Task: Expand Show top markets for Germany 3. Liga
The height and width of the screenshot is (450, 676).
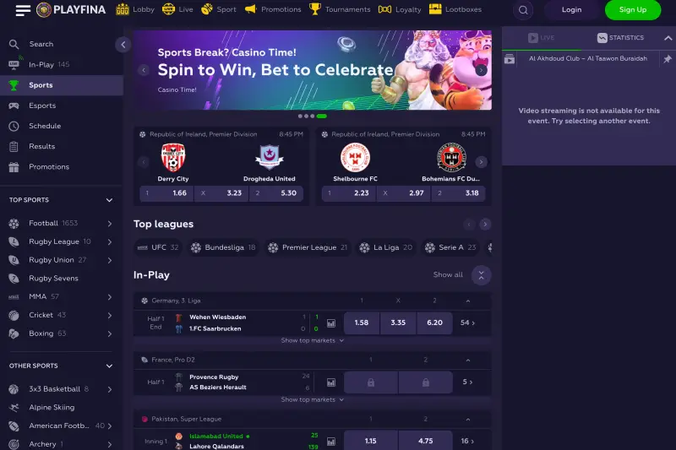Action: click(312, 340)
